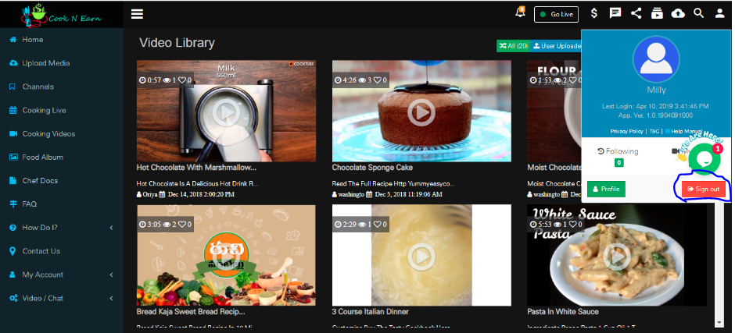Image resolution: width=735 pixels, height=333 pixels.
Task: Open the dollar earnings icon
Action: [x=594, y=13]
